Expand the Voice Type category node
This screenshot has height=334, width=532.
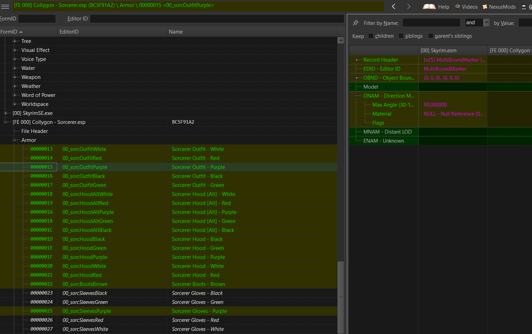click(15, 59)
